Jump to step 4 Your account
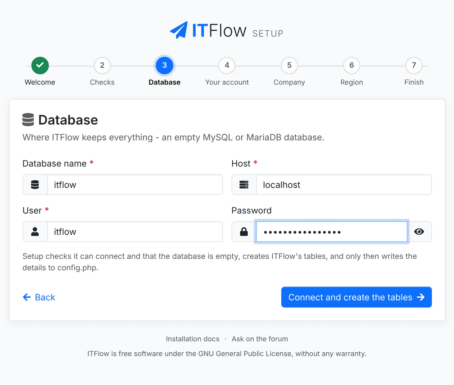This screenshot has height=385, width=454. [x=227, y=65]
